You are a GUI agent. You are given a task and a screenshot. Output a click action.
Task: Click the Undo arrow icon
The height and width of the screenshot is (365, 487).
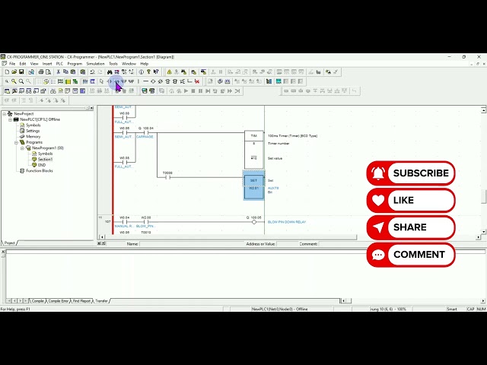92,72
